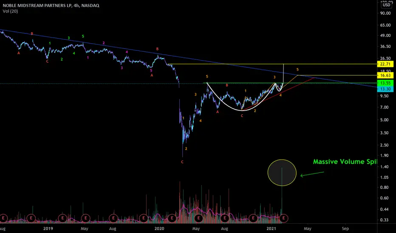Screen dimensions: 396x233
Task: Click the cyan 13.30 current price label
Action: click(x=385, y=89)
